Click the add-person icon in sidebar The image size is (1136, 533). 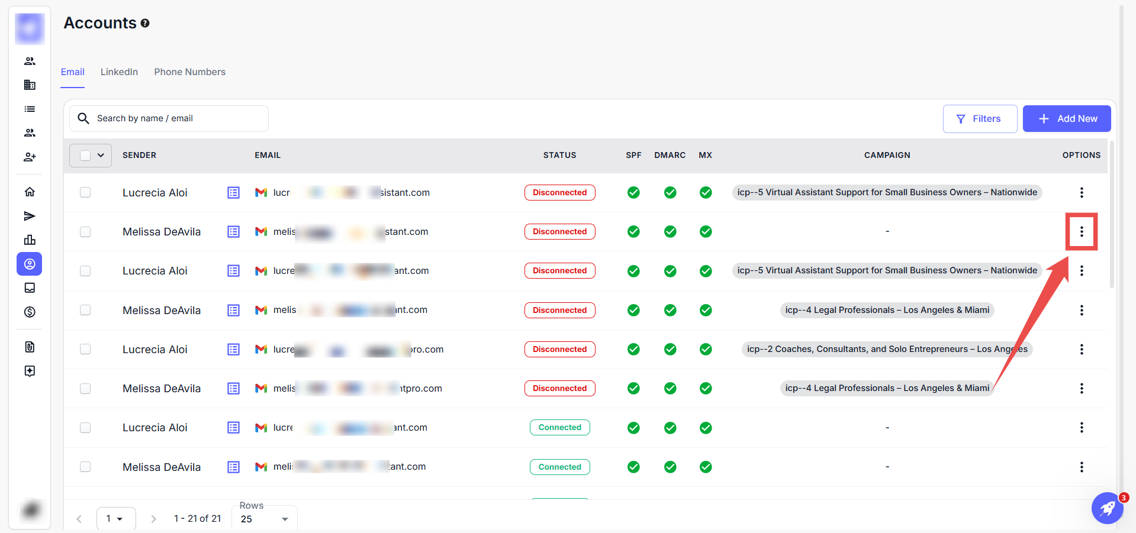tap(30, 157)
